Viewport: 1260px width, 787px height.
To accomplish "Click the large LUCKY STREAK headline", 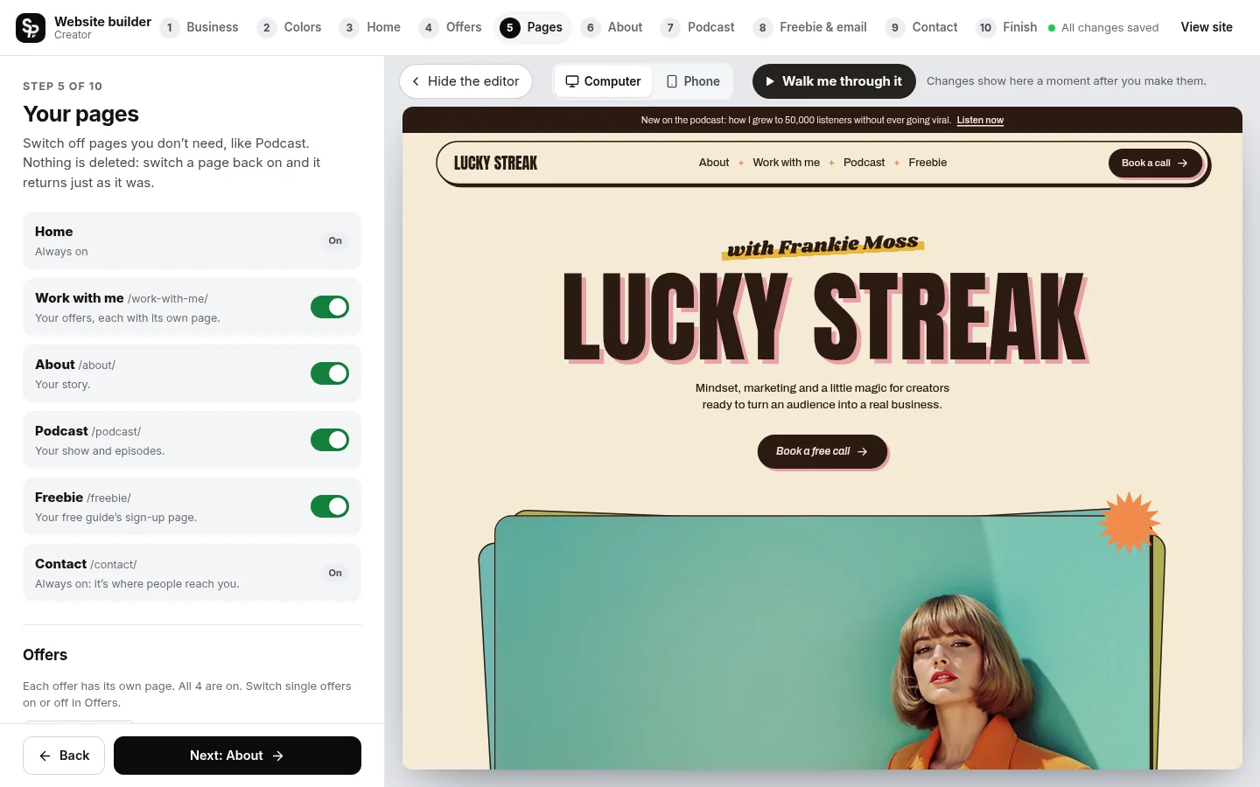I will click(825, 317).
